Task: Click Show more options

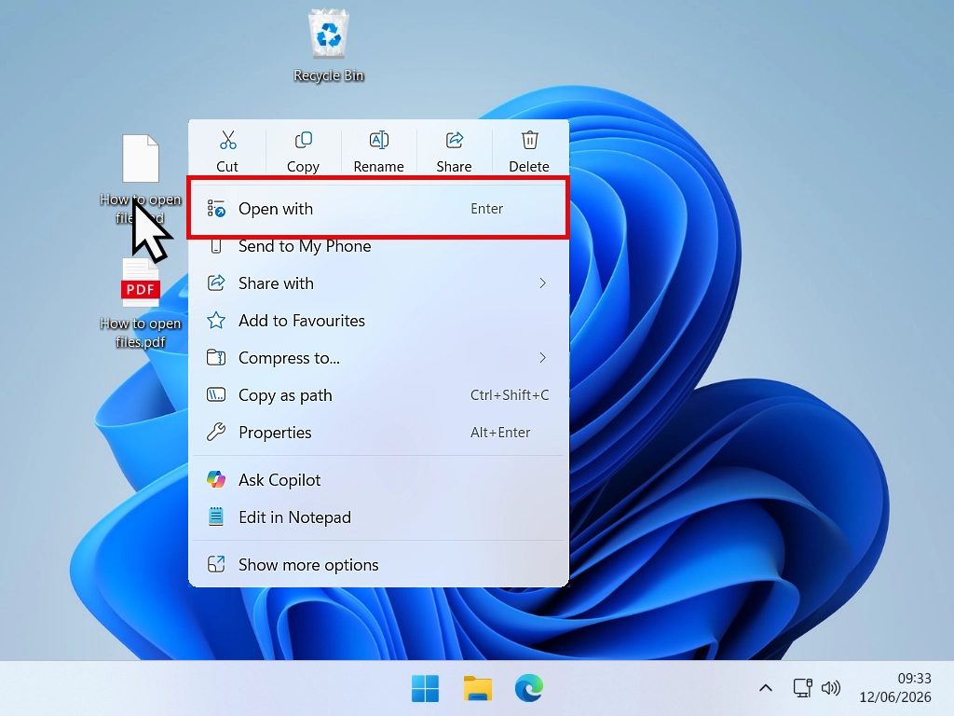Action: click(378, 564)
